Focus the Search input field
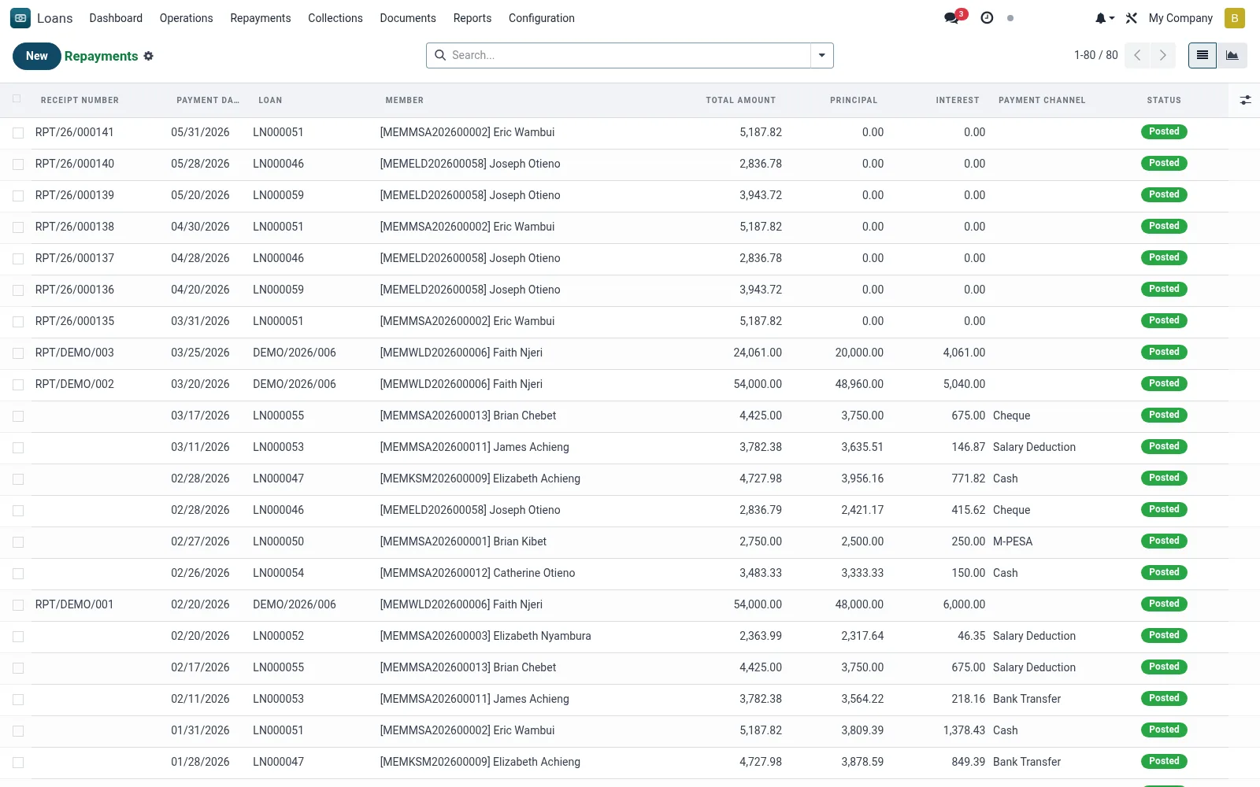The width and height of the screenshot is (1260, 787). (628, 55)
